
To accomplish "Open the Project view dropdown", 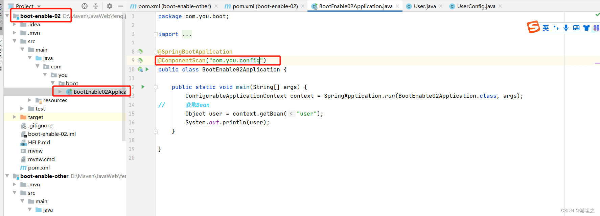I will tap(39, 6).
